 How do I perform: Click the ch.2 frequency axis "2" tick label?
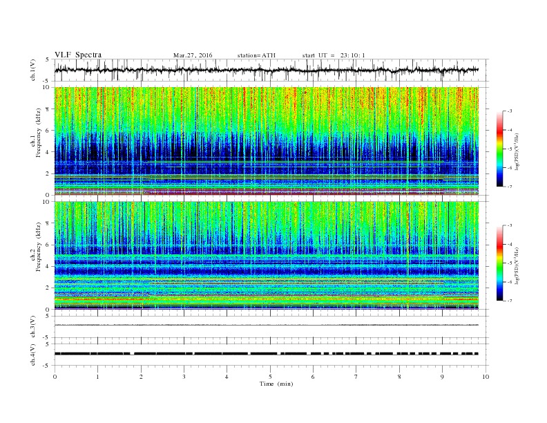pyautogui.click(x=48, y=288)
